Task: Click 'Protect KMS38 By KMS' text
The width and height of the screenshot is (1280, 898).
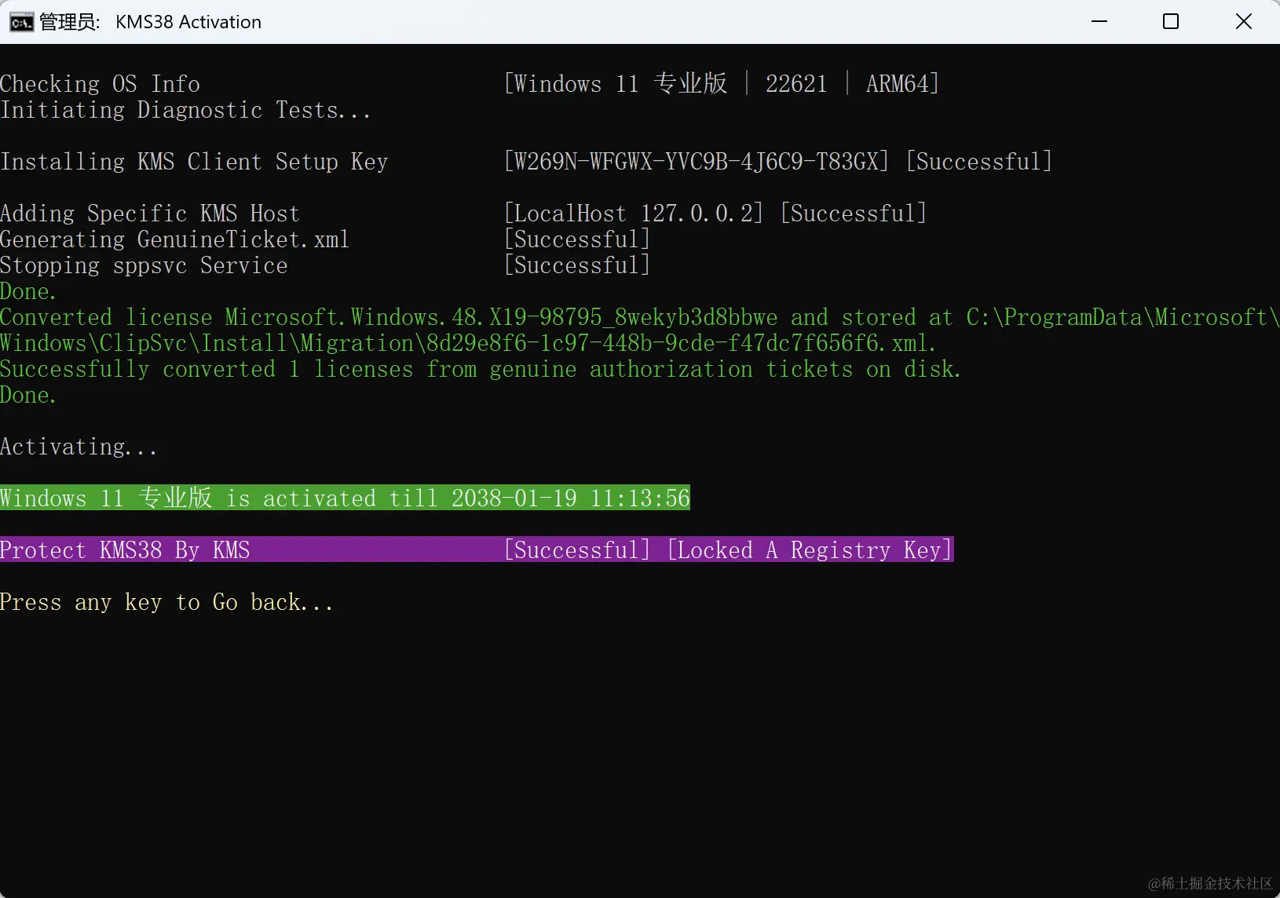Action: point(125,549)
